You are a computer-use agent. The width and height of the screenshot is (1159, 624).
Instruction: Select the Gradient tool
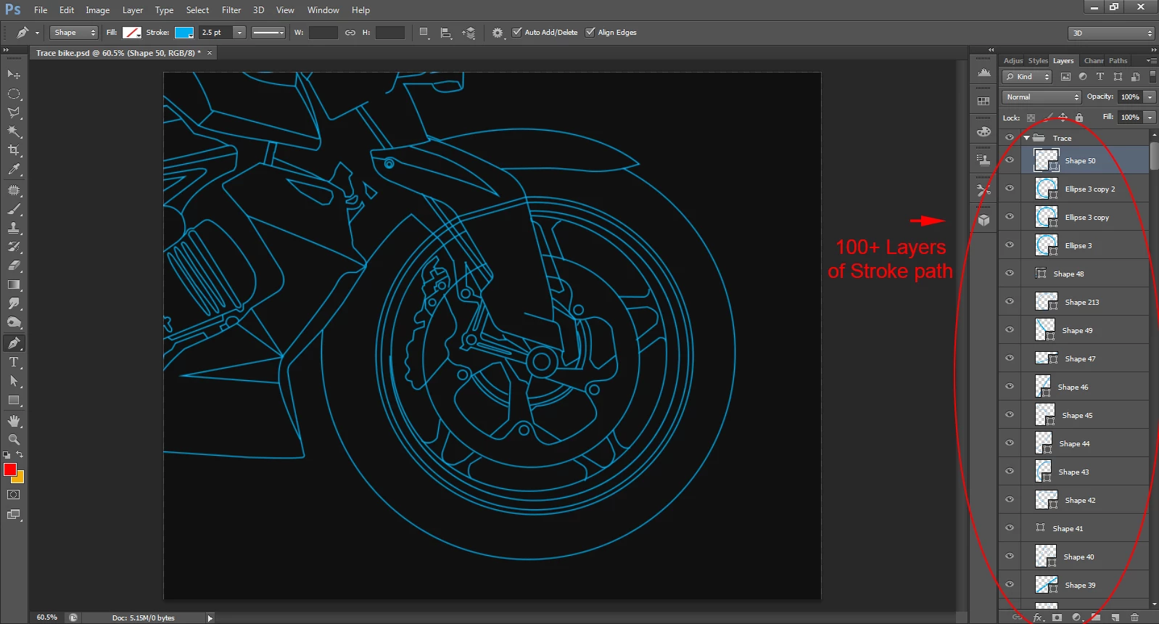[x=14, y=284]
